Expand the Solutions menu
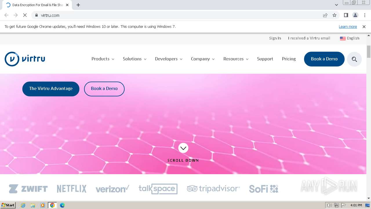The image size is (371, 209). tap(135, 59)
